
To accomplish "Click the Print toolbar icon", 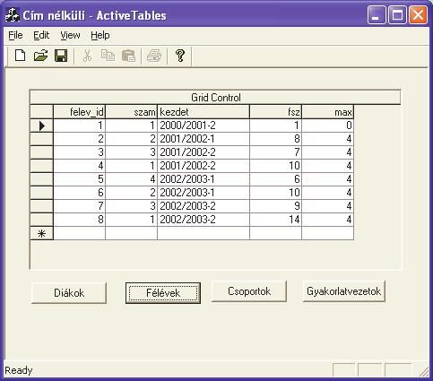I will pos(154,56).
